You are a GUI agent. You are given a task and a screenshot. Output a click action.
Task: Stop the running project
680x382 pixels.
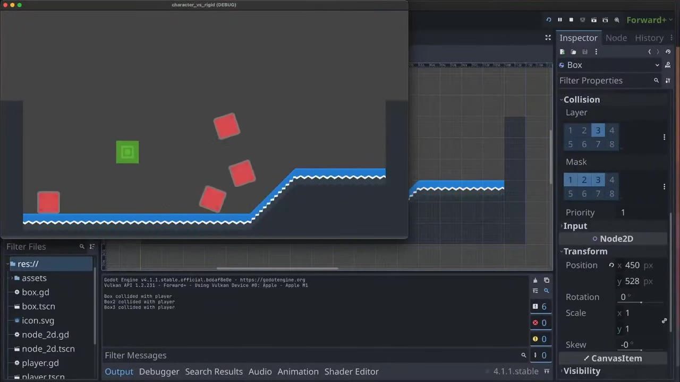571,20
